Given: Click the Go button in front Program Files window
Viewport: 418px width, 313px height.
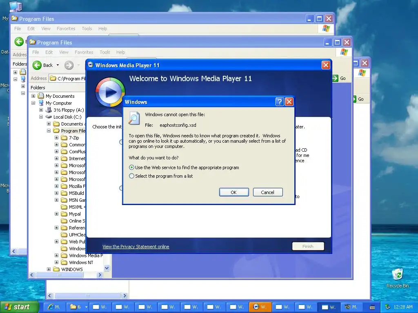Looking at the screenshot, I should (x=339, y=78).
